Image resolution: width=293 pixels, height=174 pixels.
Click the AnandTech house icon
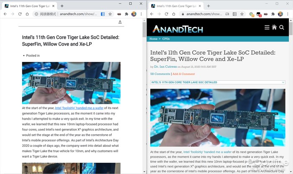[274, 27]
